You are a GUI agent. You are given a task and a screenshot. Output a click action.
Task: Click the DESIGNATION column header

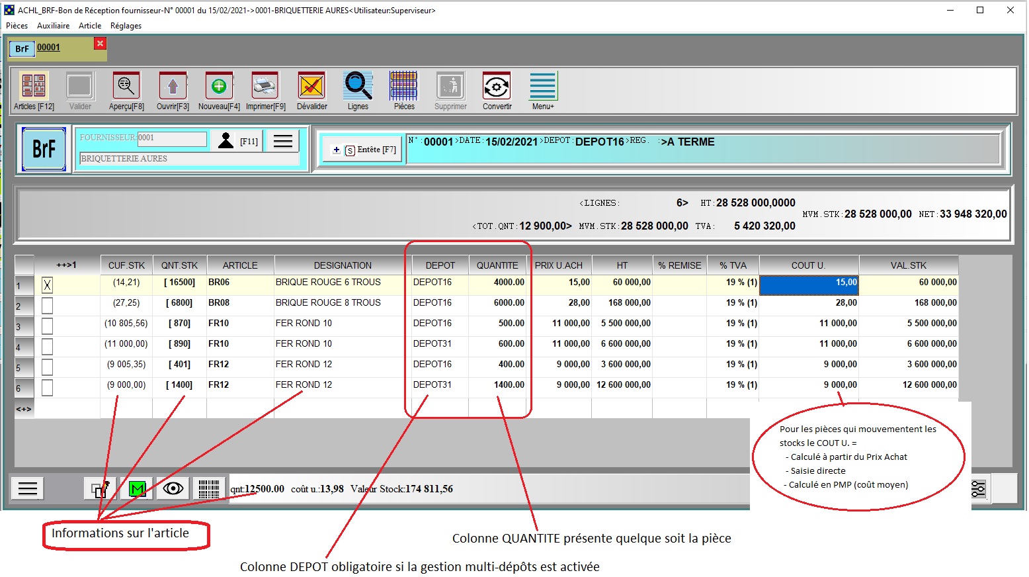tap(343, 265)
